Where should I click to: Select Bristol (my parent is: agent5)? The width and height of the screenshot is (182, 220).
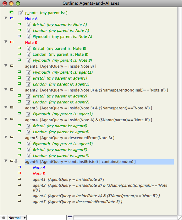tap(60, 150)
